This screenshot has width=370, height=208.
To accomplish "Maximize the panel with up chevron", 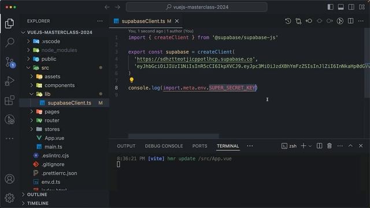I will tap(350, 146).
